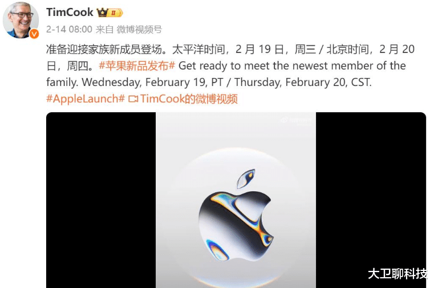Click the video camera icon before TimCook的微博视频
This screenshot has width=434, height=288.
(x=133, y=99)
